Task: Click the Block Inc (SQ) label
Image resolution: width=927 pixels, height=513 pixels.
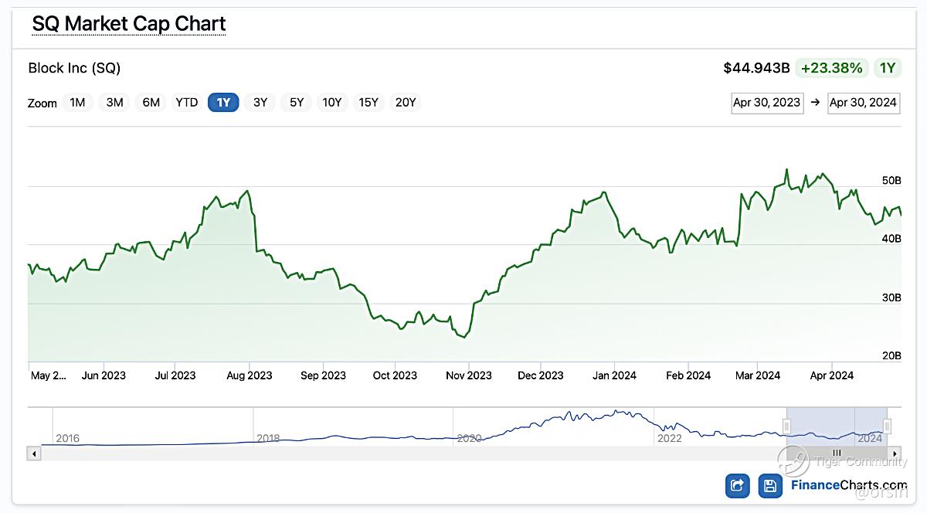Action: 74,68
